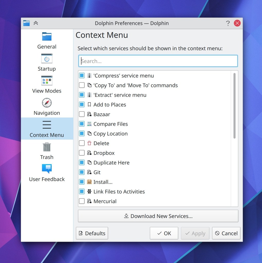Screen dimensions: 262x263
Task: Open the User Feedback section
Action: coord(47,173)
